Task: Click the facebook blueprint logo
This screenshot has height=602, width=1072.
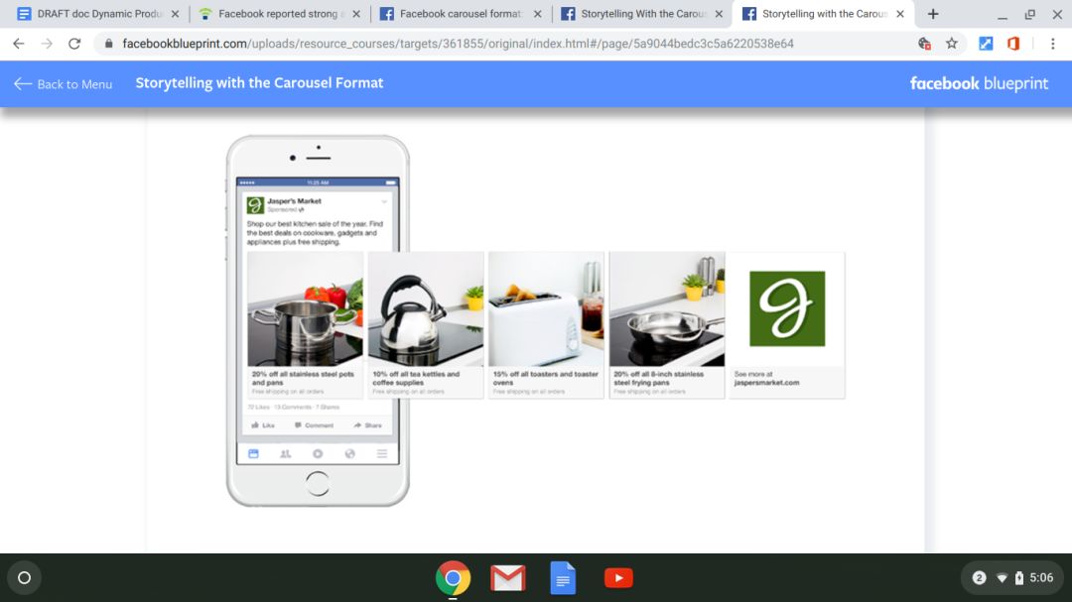Action: 979,83
